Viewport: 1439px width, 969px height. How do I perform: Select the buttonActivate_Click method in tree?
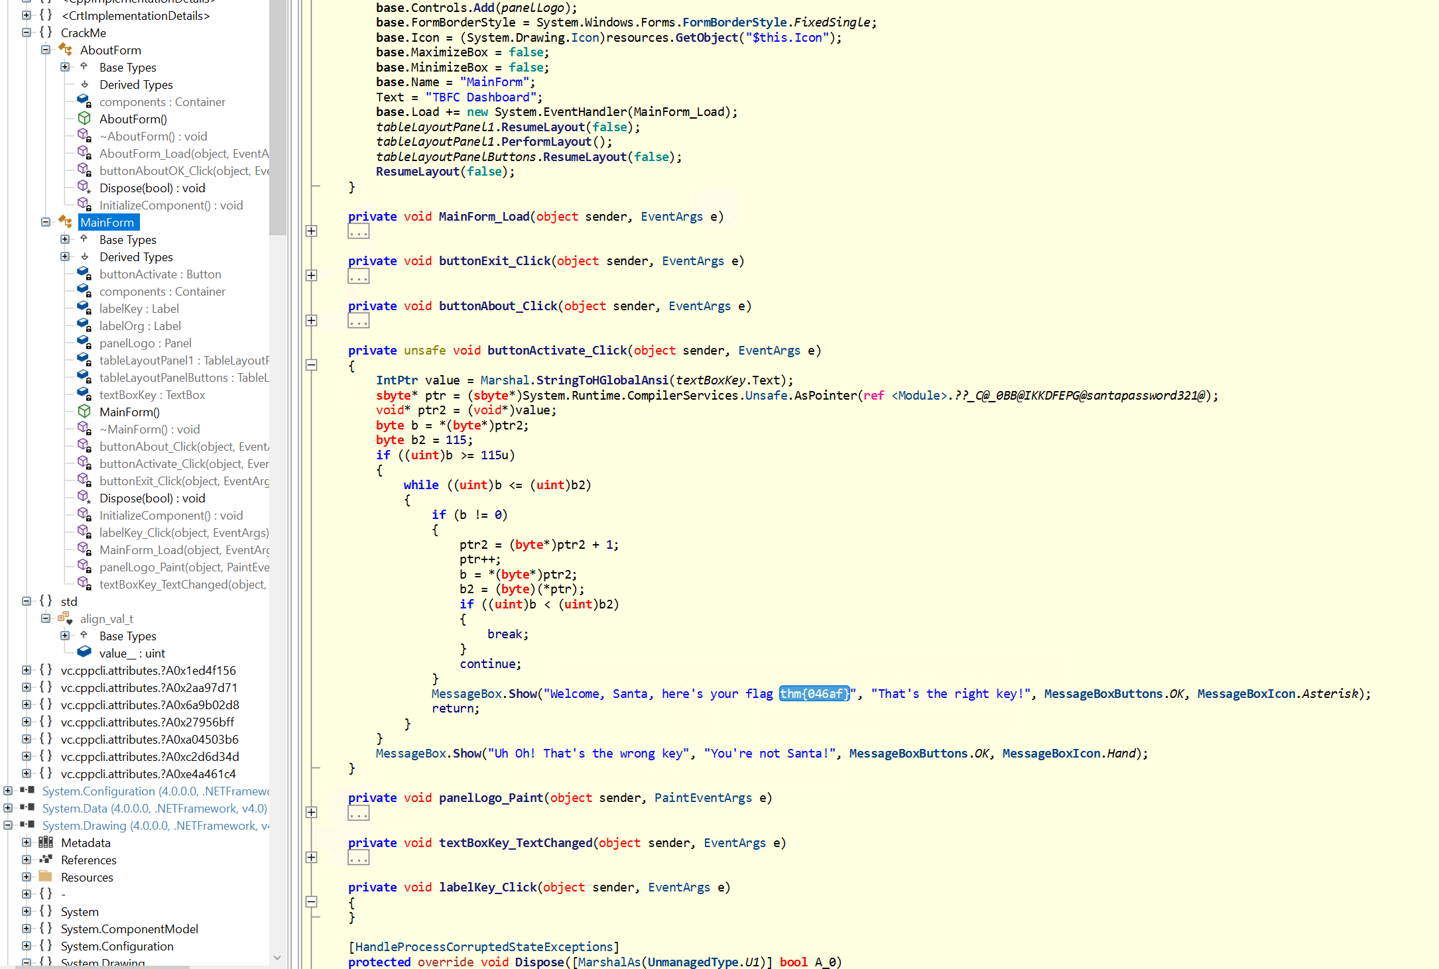(x=184, y=463)
